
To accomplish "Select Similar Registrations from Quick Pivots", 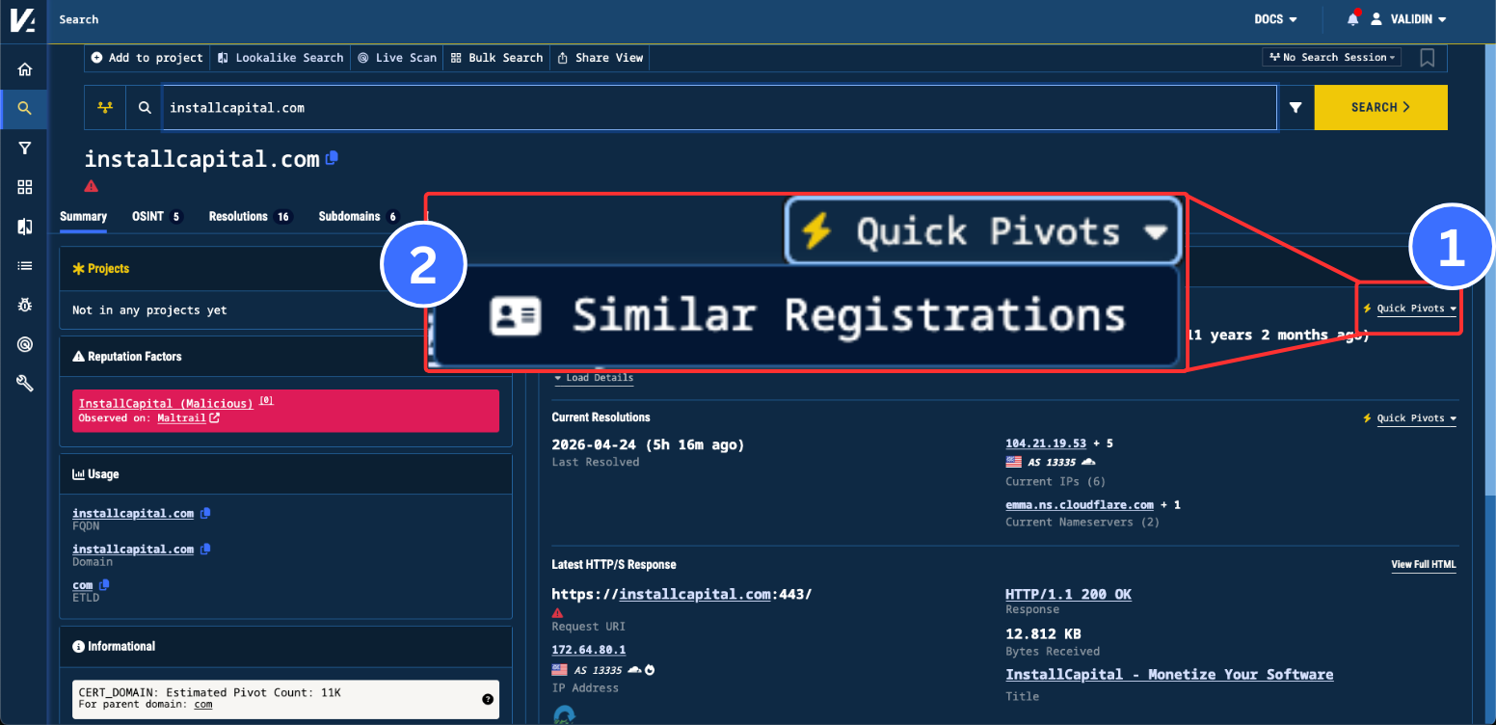I will (806, 315).
